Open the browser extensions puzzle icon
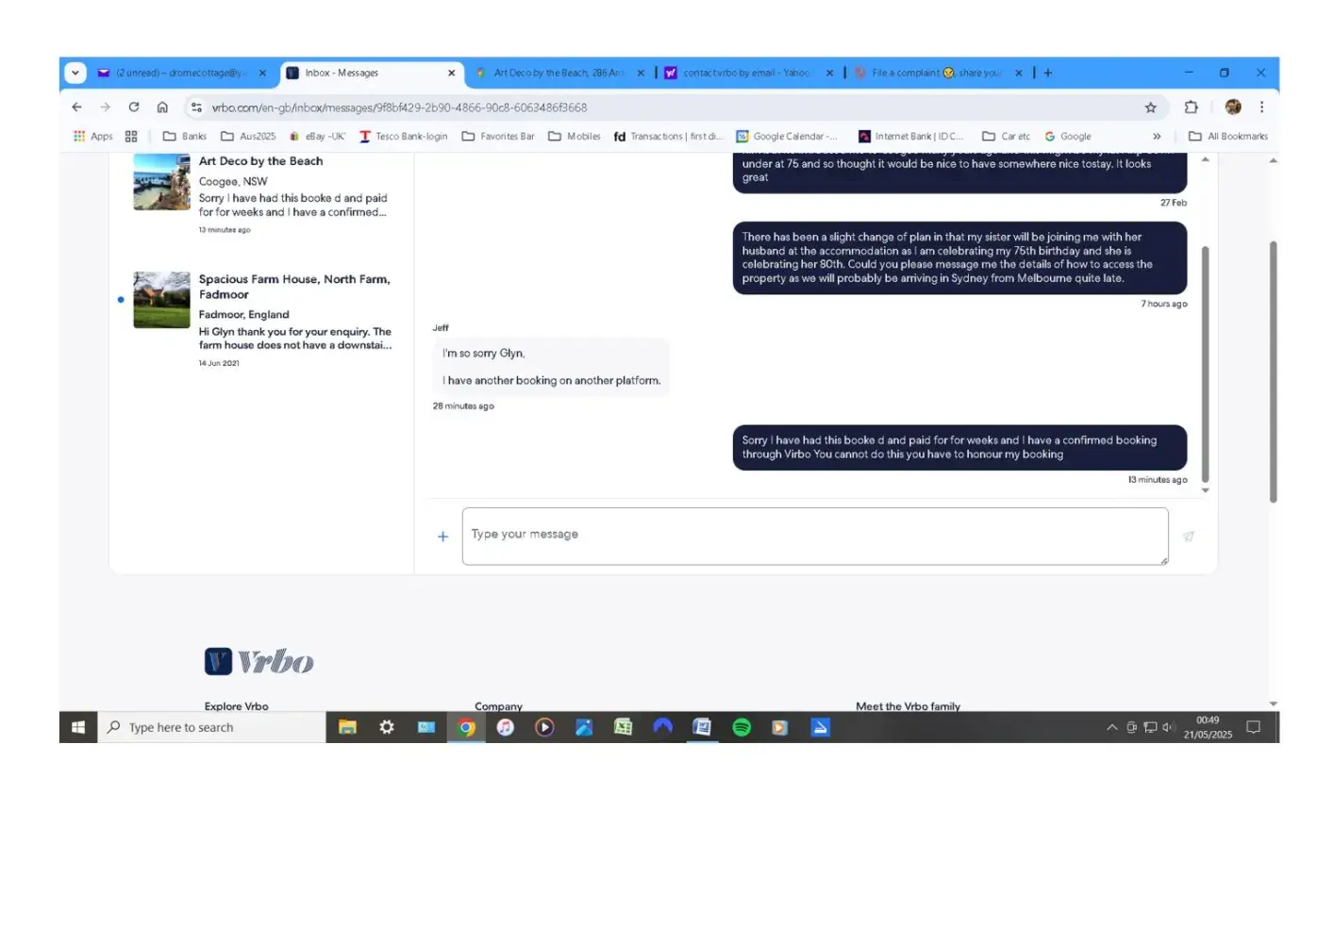The width and height of the screenshot is (1334, 943). (1191, 108)
